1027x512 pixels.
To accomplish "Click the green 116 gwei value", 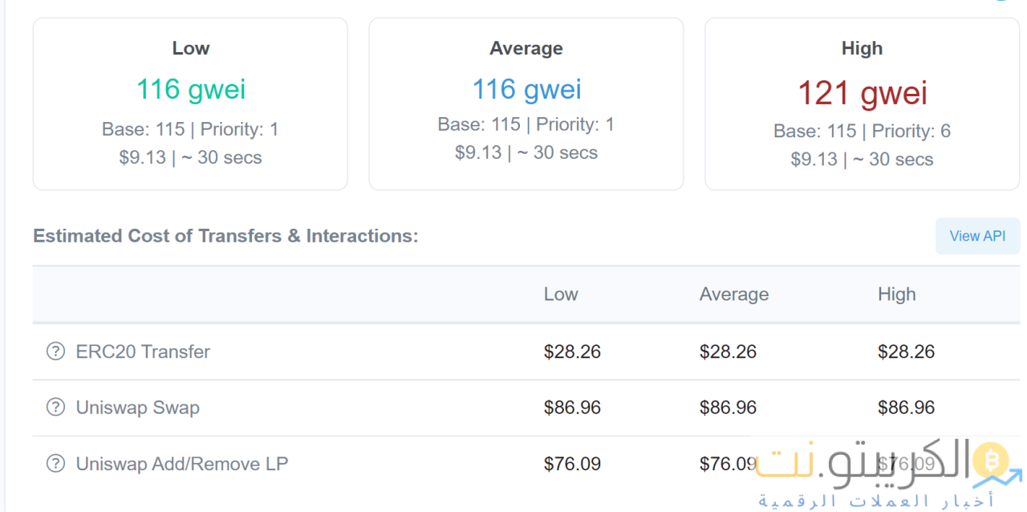I will pyautogui.click(x=191, y=89).
